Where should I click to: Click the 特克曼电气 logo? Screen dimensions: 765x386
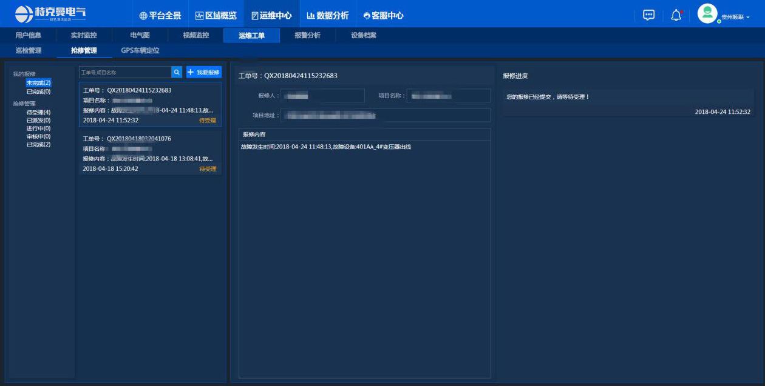50,13
